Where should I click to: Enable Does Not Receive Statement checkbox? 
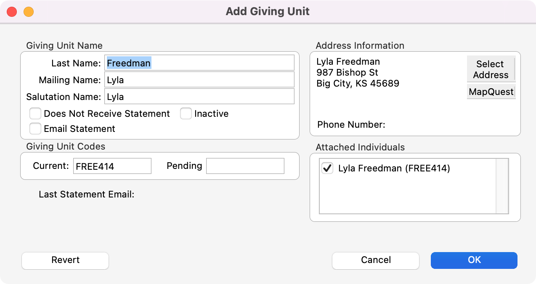click(35, 114)
